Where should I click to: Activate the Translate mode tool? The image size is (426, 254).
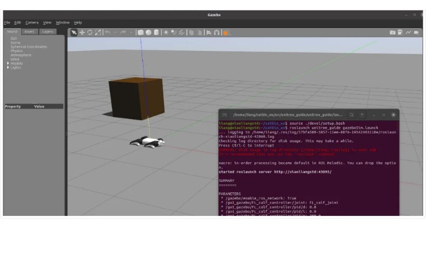[x=82, y=32]
